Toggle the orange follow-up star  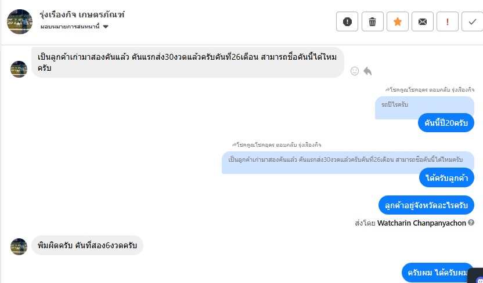397,22
